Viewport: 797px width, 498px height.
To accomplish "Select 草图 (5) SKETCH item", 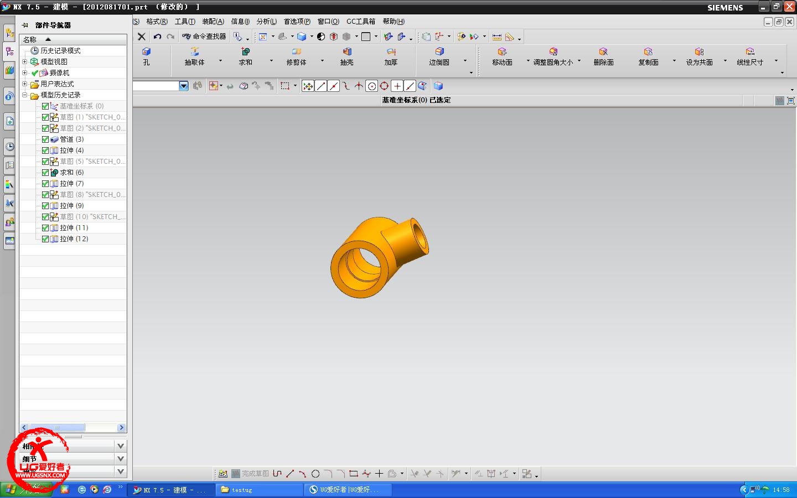I will (92, 162).
